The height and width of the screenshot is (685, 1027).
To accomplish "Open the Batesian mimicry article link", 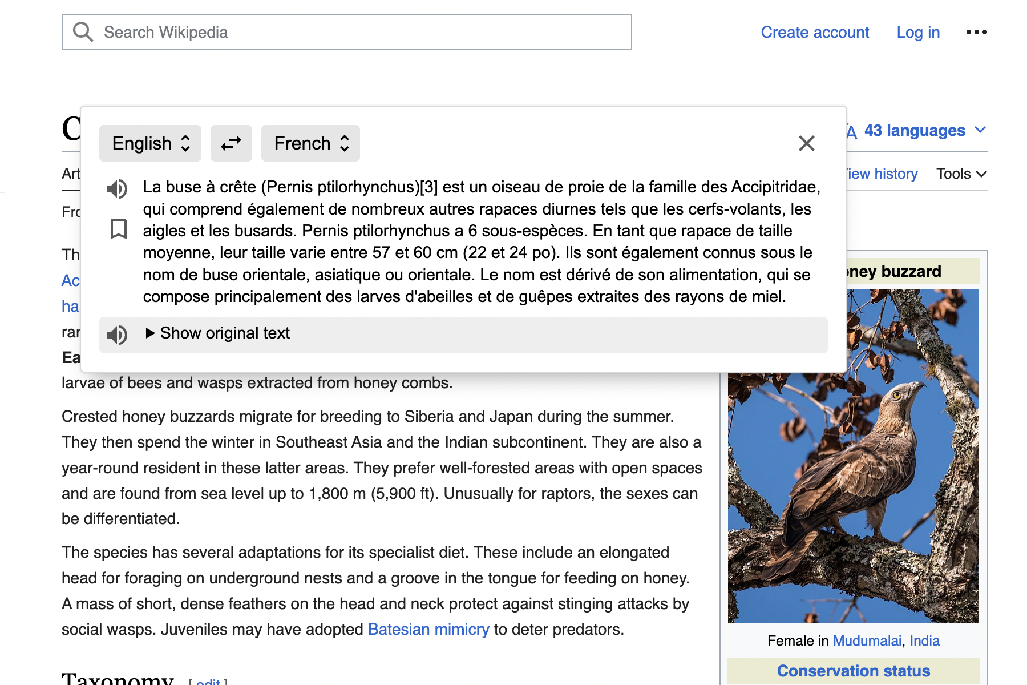I will (x=428, y=629).
